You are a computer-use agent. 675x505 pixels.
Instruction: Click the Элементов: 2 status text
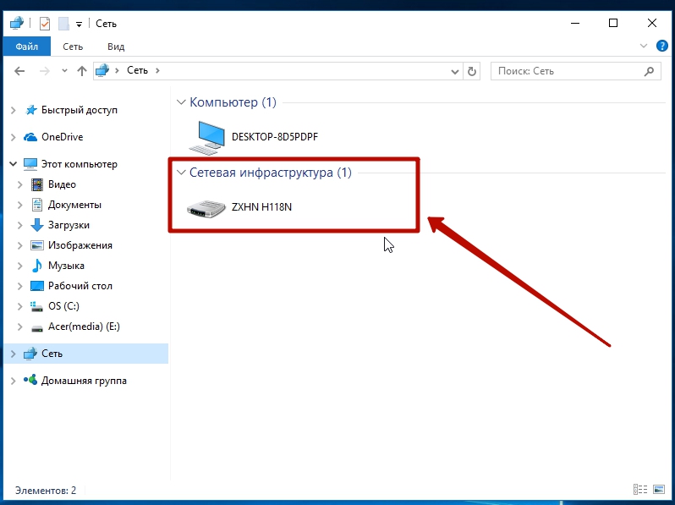[x=46, y=491]
